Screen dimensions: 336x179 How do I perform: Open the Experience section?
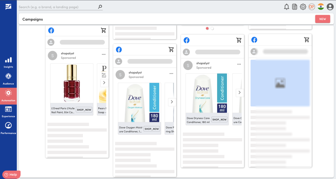click(x=8, y=112)
